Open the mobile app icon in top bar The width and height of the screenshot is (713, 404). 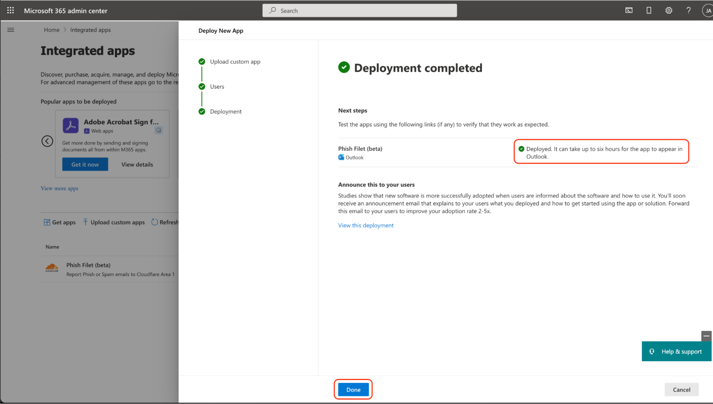pos(648,10)
